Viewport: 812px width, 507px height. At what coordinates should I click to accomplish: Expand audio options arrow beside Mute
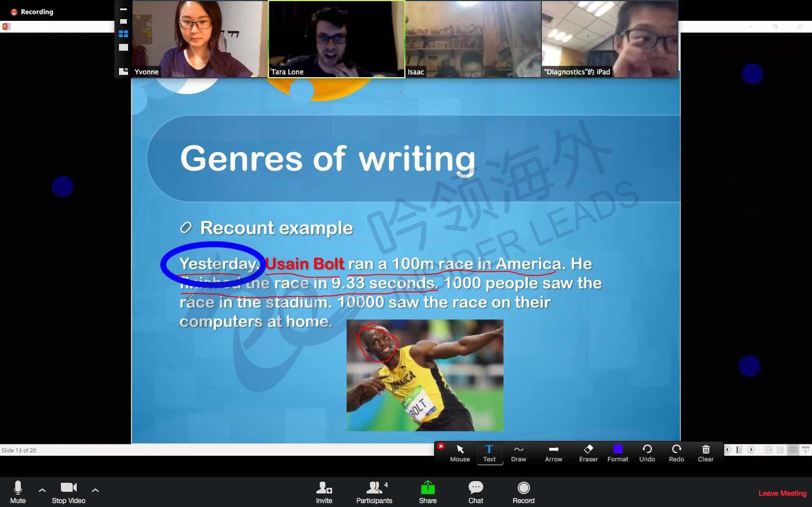(42, 490)
